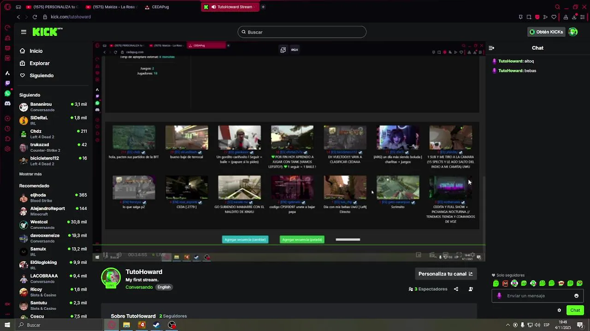Image resolution: width=590 pixels, height=331 pixels.
Task: Open LACOBRAAA recommended channel
Action: [53, 278]
